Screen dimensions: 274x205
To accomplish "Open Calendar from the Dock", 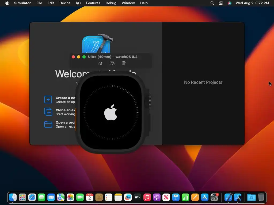I will 89,197.
